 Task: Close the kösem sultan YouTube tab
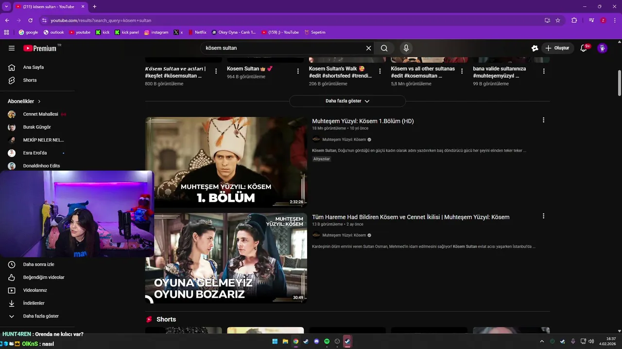[84, 6]
